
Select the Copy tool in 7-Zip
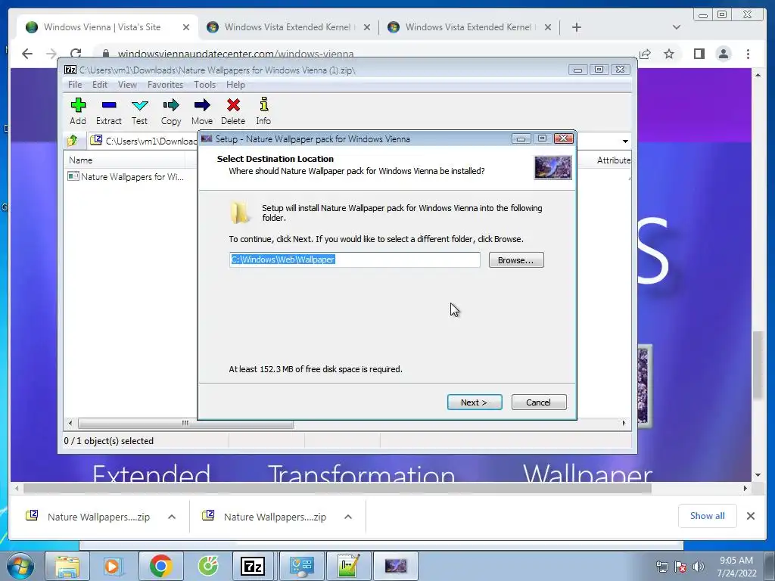(x=171, y=111)
